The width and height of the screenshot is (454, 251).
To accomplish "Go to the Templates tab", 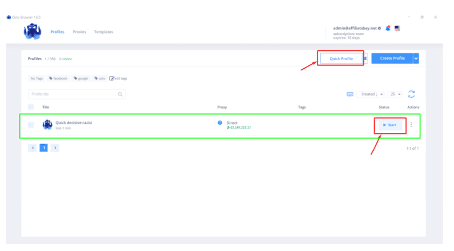I will pyautogui.click(x=104, y=32).
